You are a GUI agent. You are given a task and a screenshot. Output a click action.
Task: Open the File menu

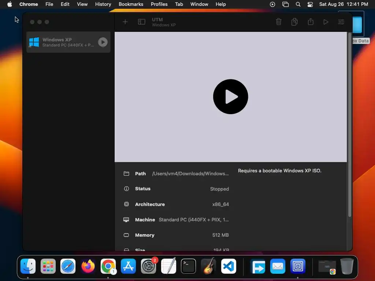tap(49, 4)
